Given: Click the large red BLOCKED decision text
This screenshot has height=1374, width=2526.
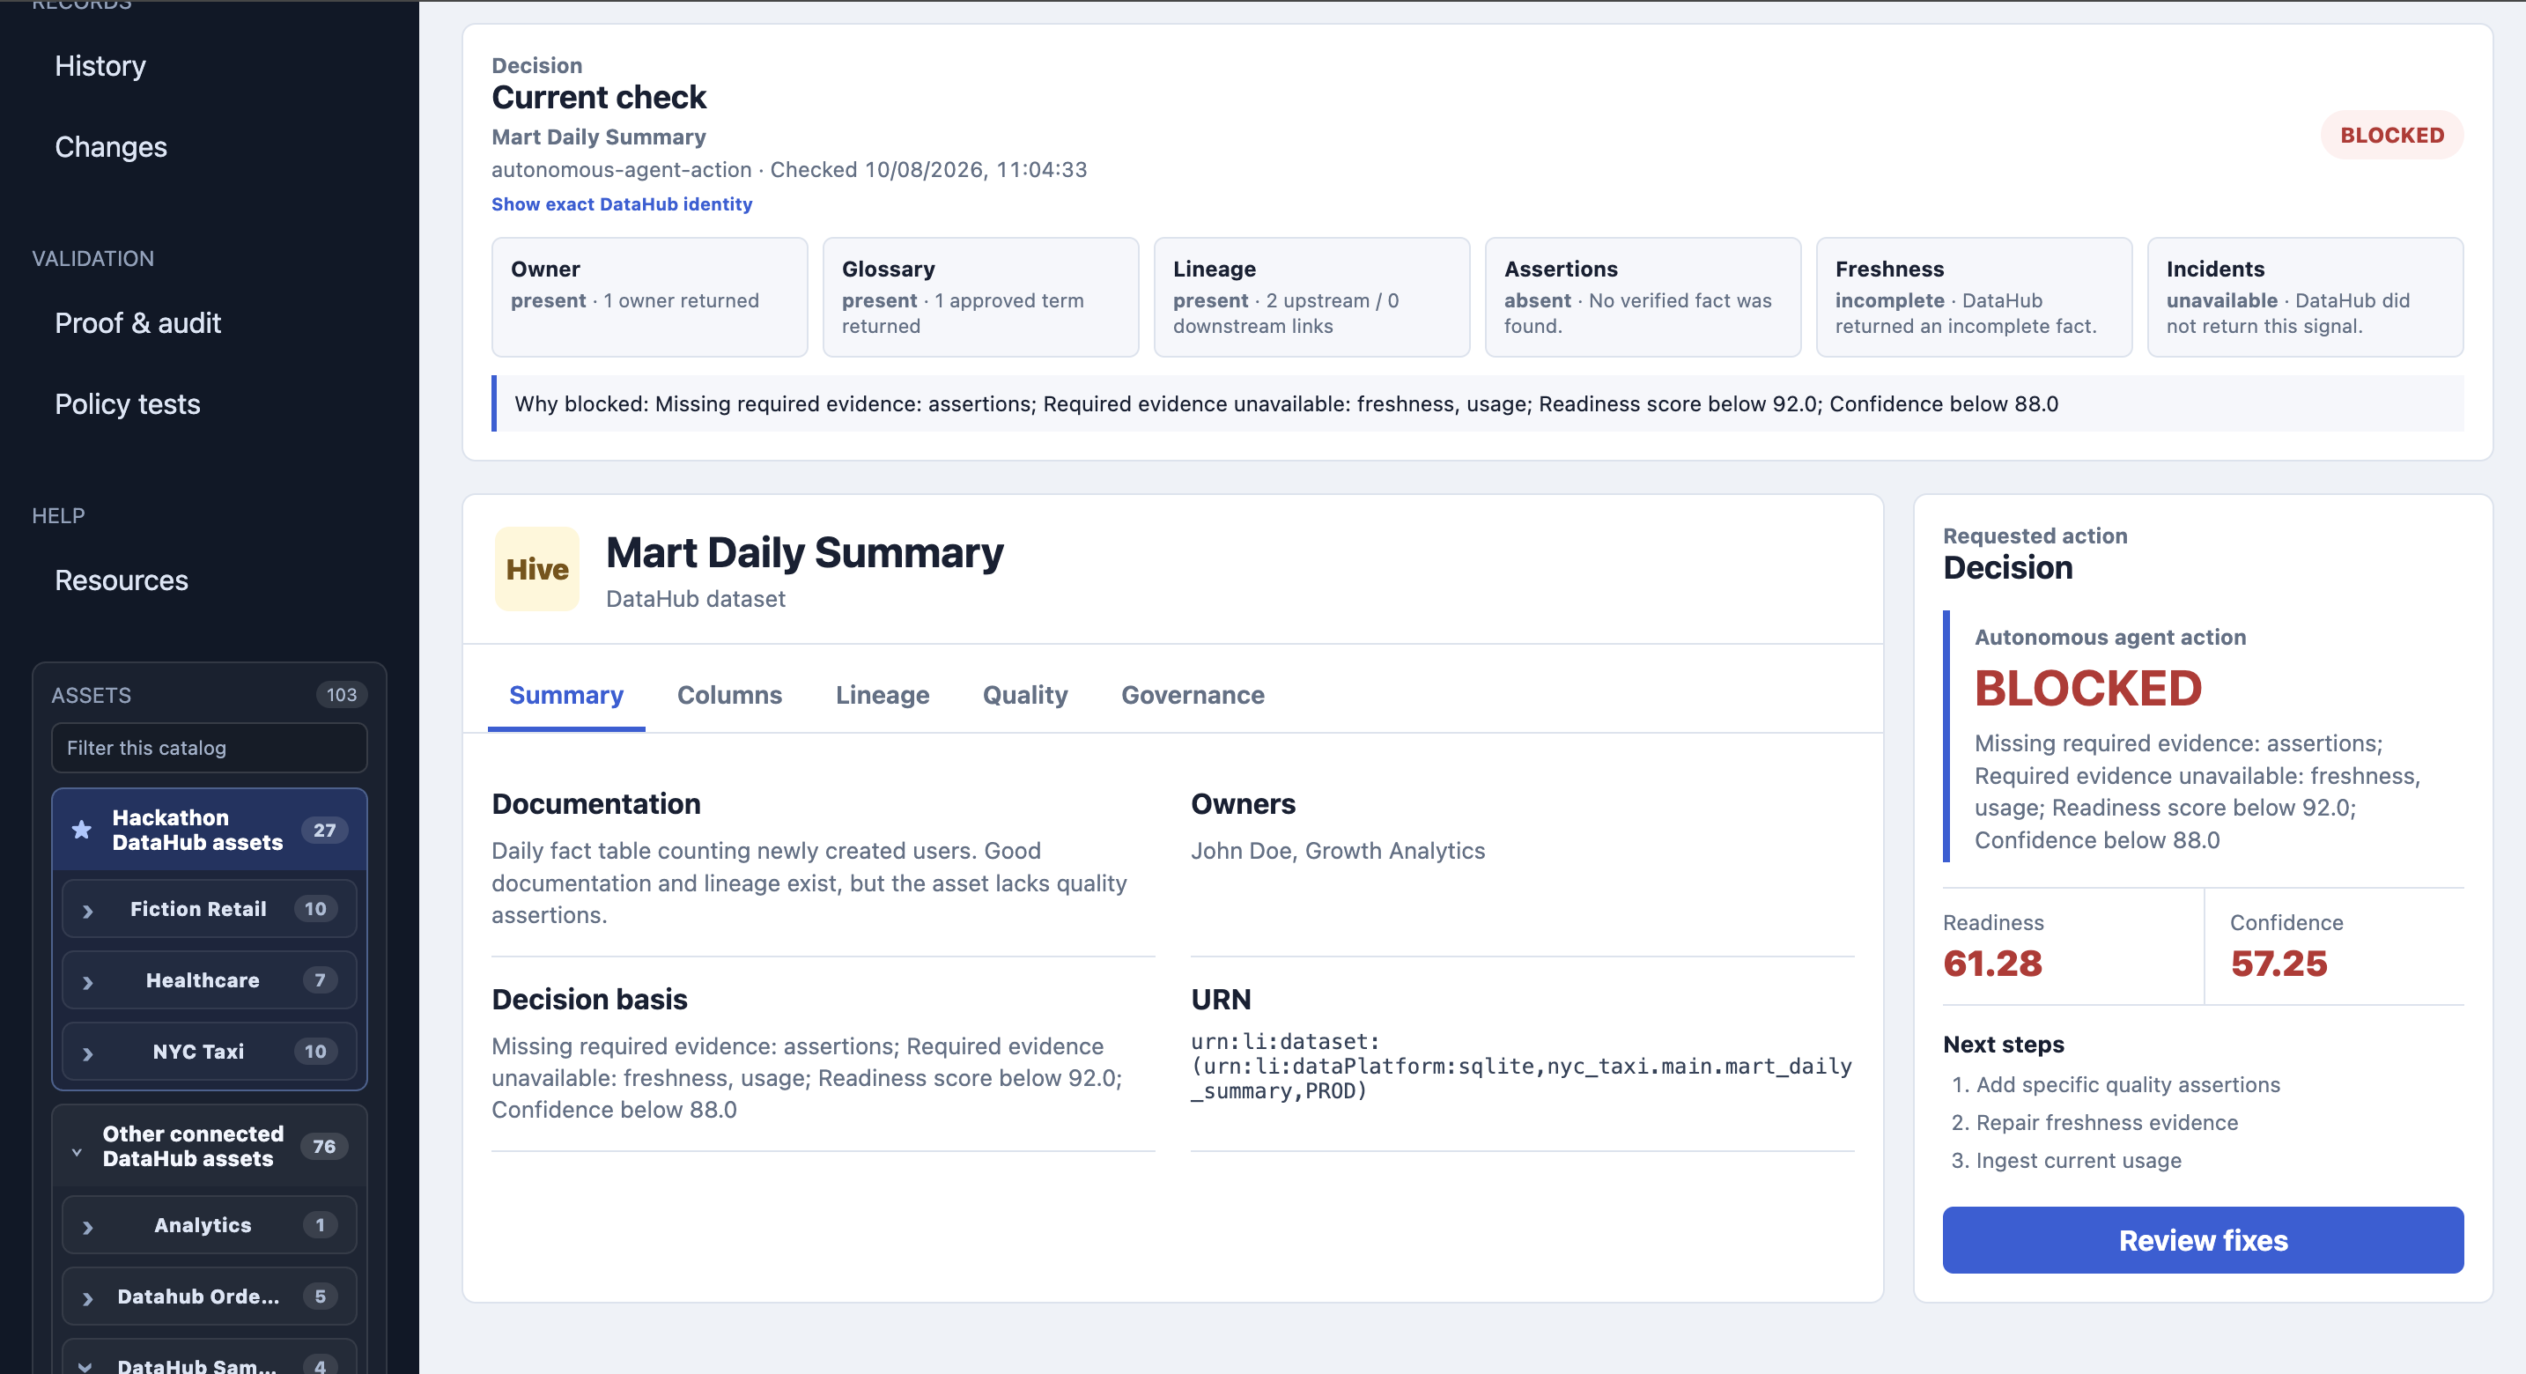Looking at the screenshot, I should point(2087,688).
